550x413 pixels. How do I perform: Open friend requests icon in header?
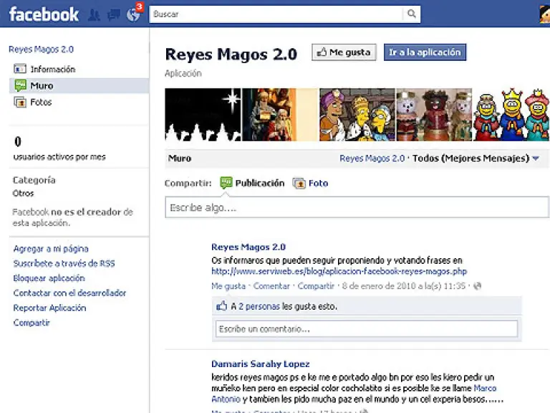point(94,15)
